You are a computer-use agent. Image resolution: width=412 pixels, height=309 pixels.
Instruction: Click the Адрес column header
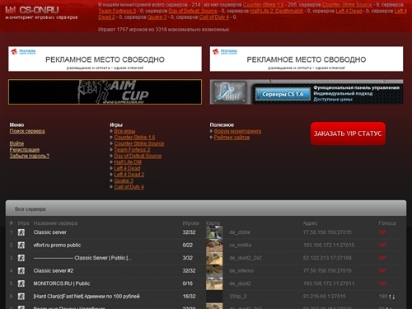310,223
